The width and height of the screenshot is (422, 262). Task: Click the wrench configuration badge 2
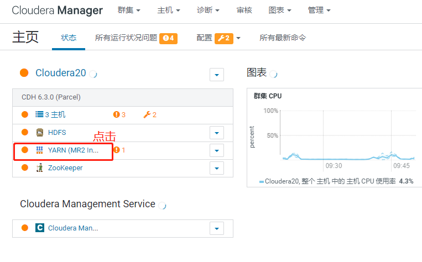pyautogui.click(x=223, y=38)
